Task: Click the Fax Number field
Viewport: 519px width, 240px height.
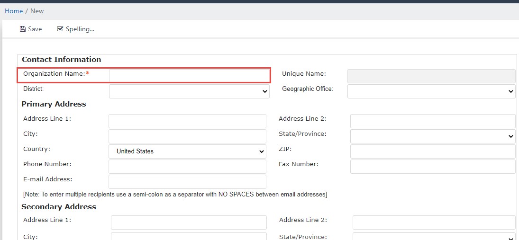Action: pos(433,167)
